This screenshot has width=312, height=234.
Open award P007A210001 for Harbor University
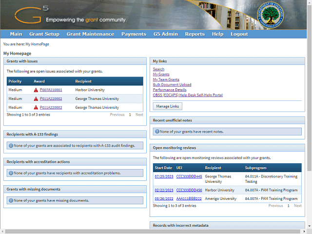pyautogui.click(x=51, y=90)
